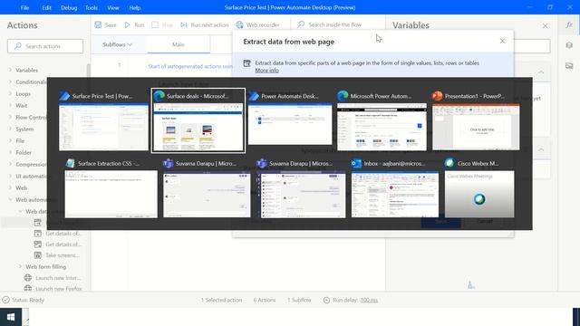Run the flow with Run button

click(134, 24)
